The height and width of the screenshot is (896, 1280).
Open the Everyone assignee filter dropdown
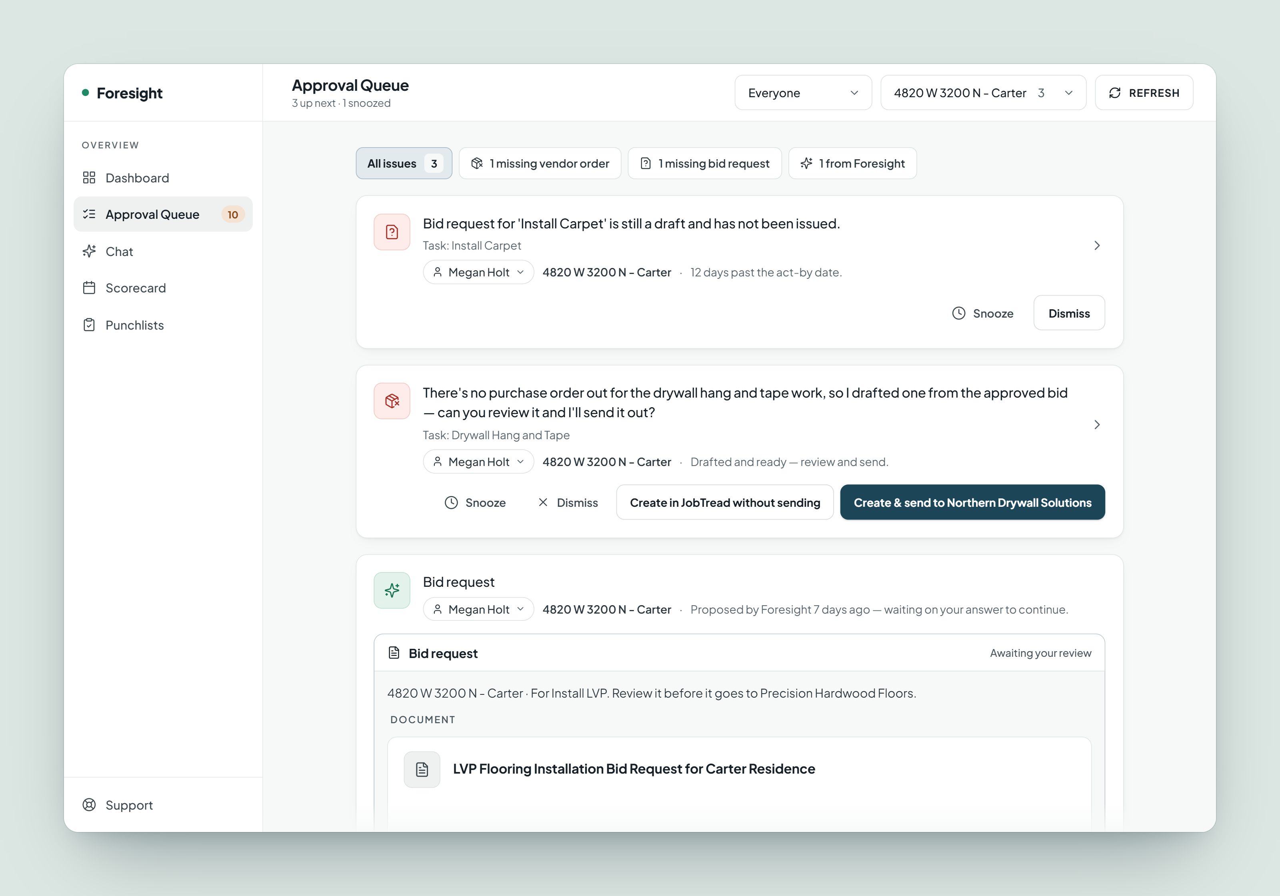coord(803,93)
